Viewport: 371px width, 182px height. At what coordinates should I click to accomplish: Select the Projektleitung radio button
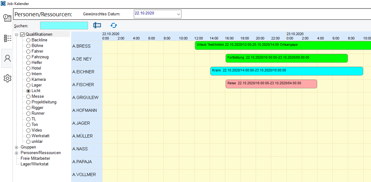coord(29,102)
